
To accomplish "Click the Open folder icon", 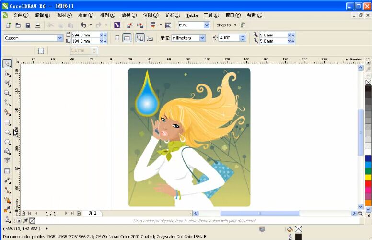I will (18, 25).
